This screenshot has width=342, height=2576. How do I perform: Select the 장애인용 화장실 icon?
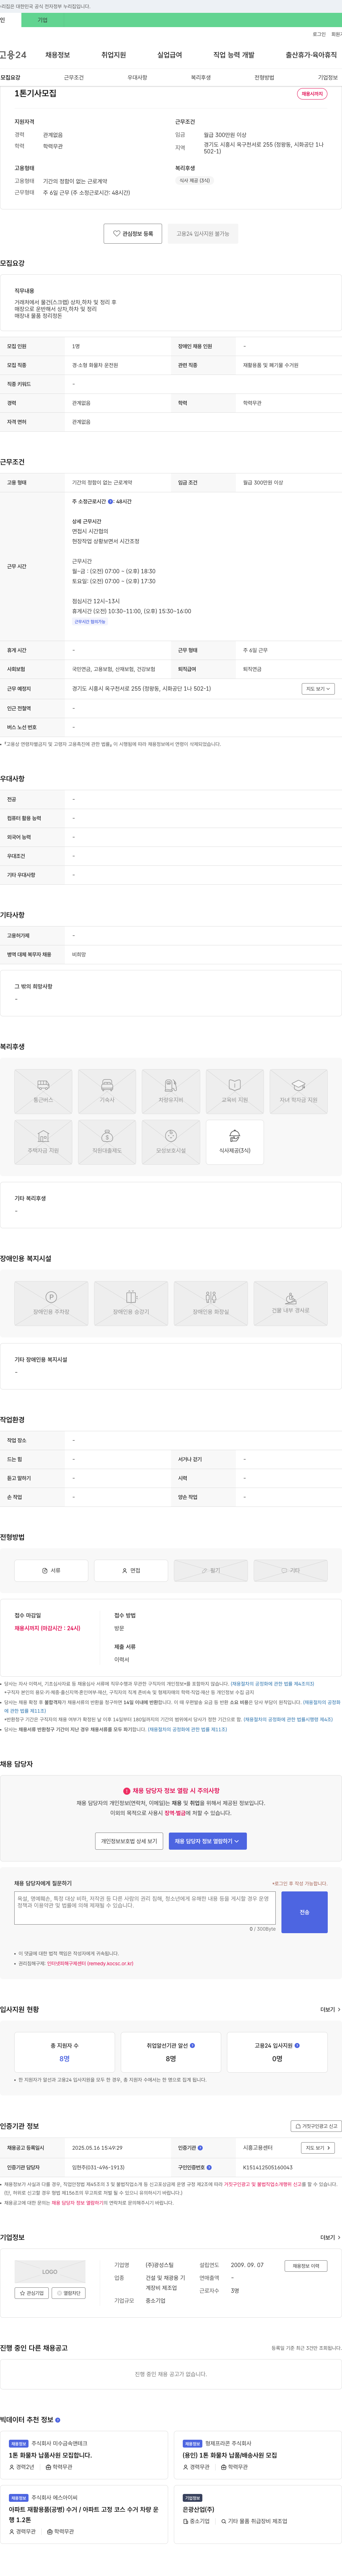click(x=211, y=1304)
